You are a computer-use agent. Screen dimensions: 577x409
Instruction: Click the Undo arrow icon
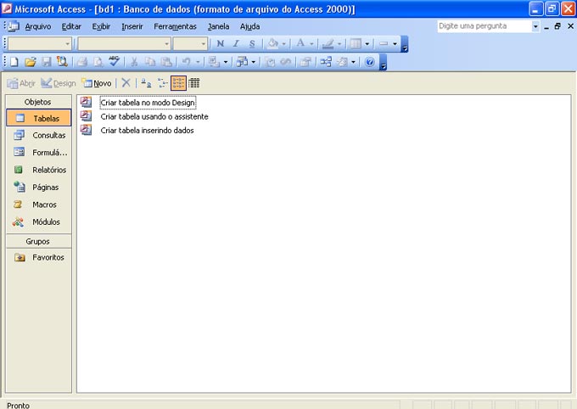tap(187, 62)
